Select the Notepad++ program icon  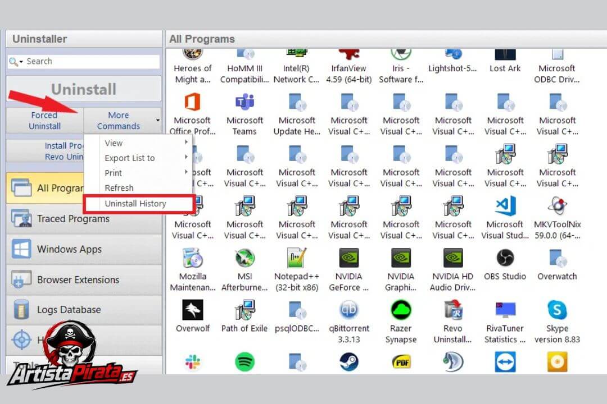[297, 258]
